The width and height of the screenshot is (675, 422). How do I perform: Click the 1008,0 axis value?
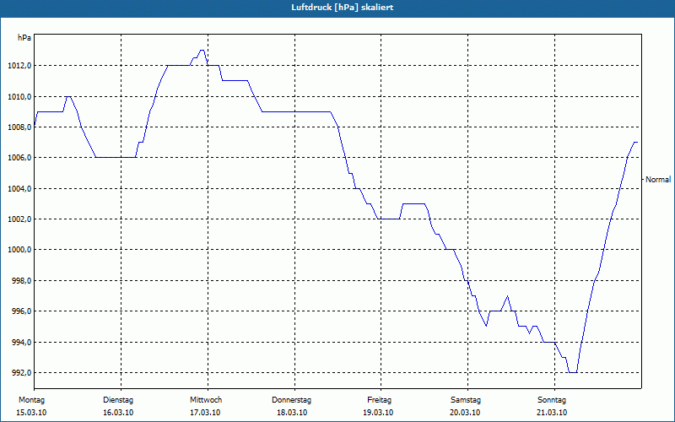[20, 127]
